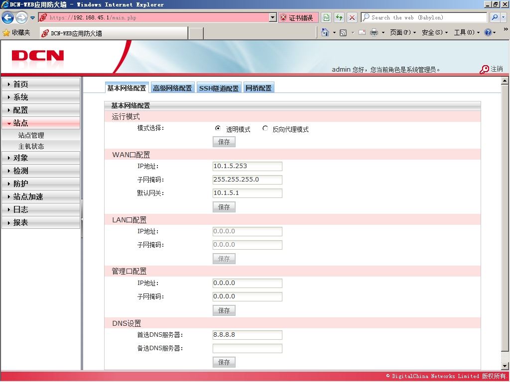The image size is (510, 382).
Task: Switch to the 网桥配置 tab
Action: point(258,88)
